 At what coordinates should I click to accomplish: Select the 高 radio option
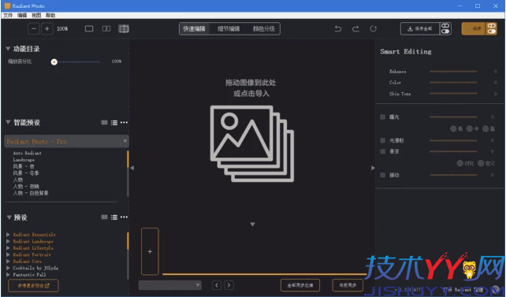(x=486, y=128)
